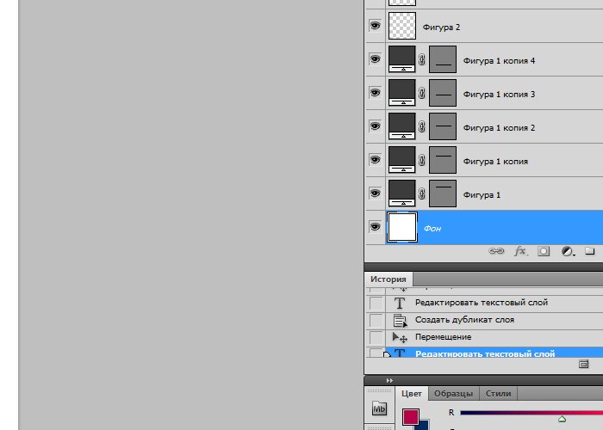
Task: Toggle visibility of Фигура 1 копия 4 layer
Action: [375, 59]
